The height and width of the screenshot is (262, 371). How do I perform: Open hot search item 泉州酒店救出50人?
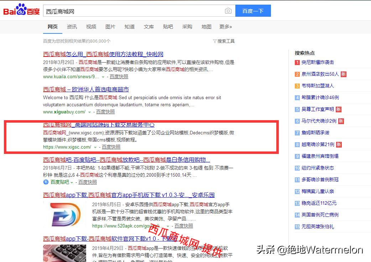[320, 74]
